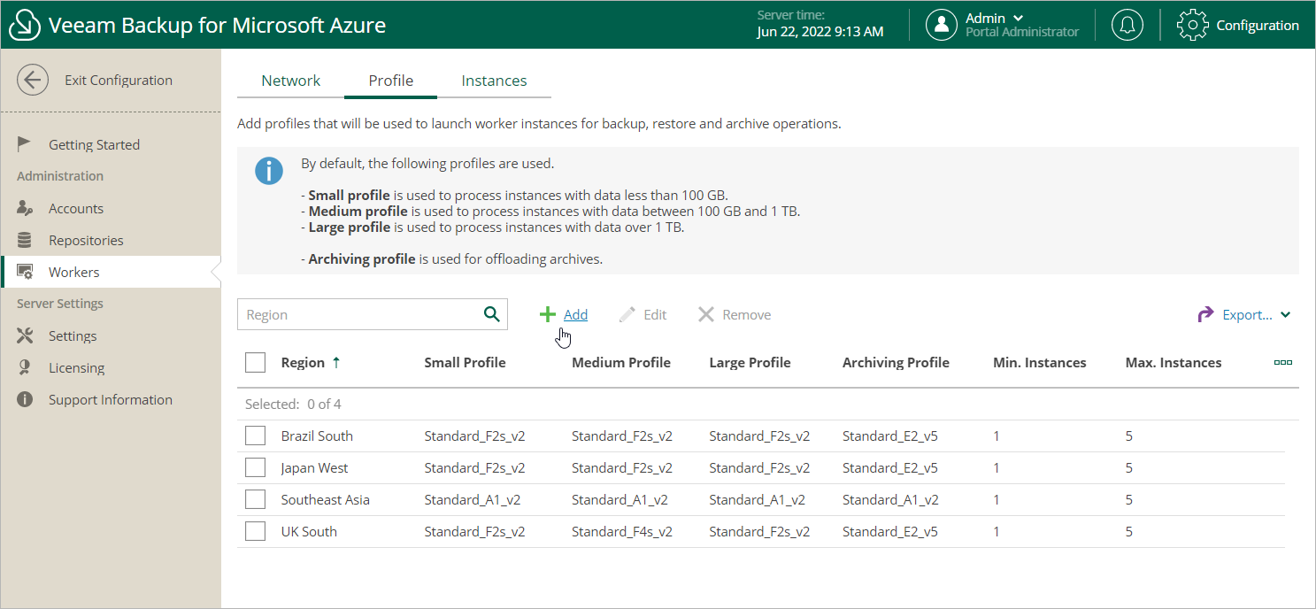Click the Remove X icon
The image size is (1316, 609).
(x=705, y=314)
